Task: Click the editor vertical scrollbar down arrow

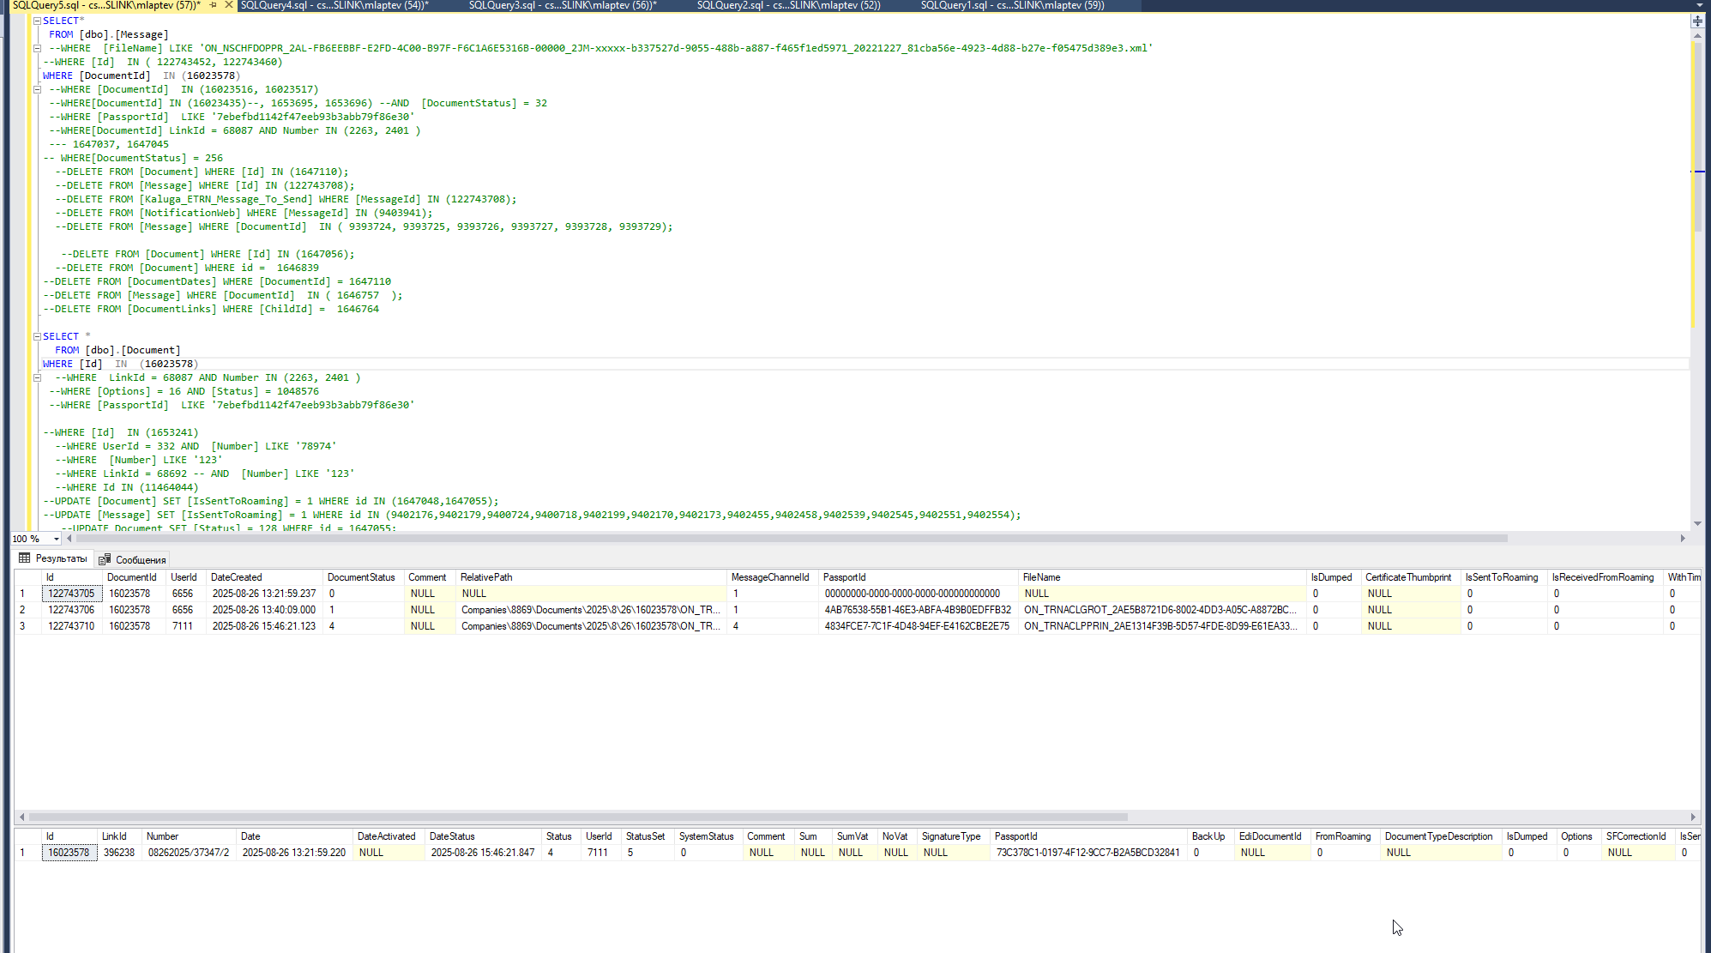Action: click(x=1697, y=523)
